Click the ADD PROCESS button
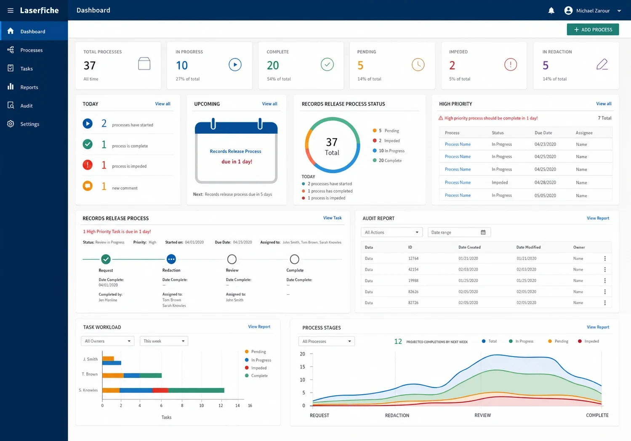Image resolution: width=631 pixels, height=441 pixels. 593,29
